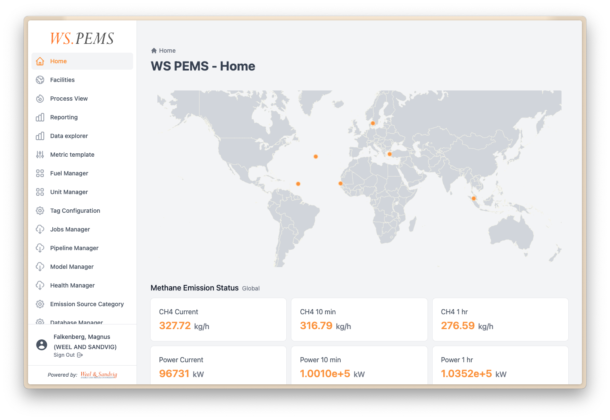610x420 pixels.
Task: Open Health Manager section
Action: pos(72,285)
